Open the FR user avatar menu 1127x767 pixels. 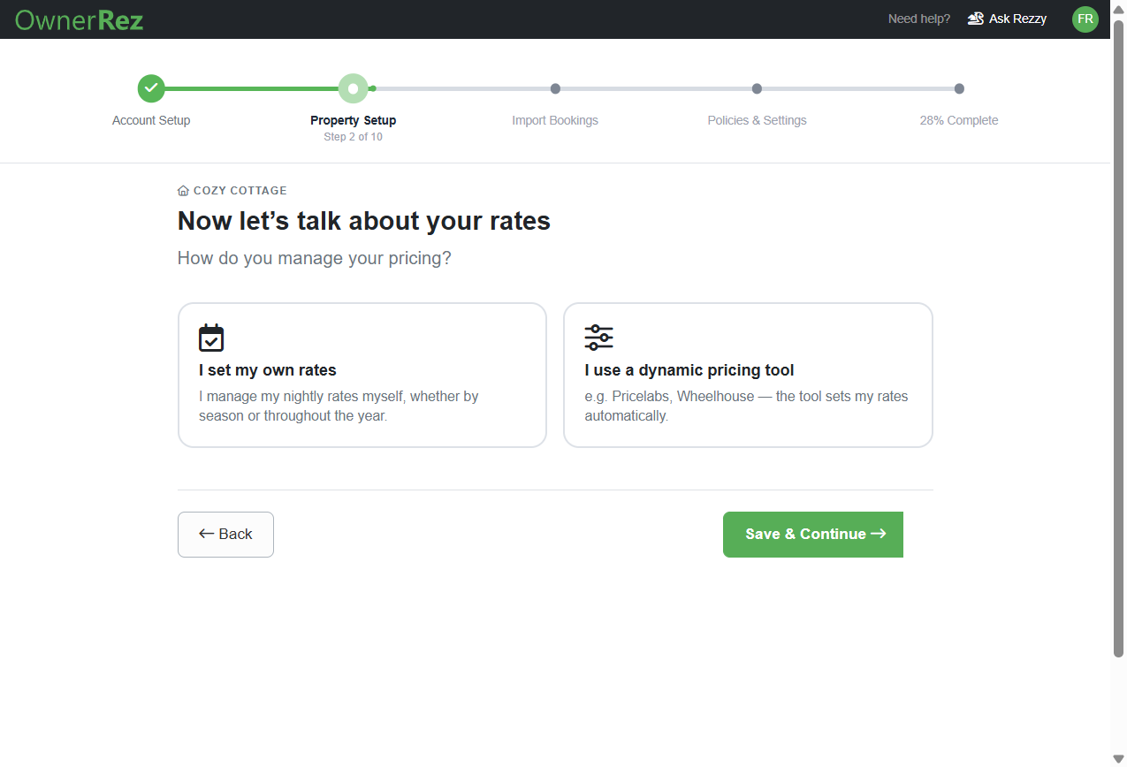coord(1085,19)
